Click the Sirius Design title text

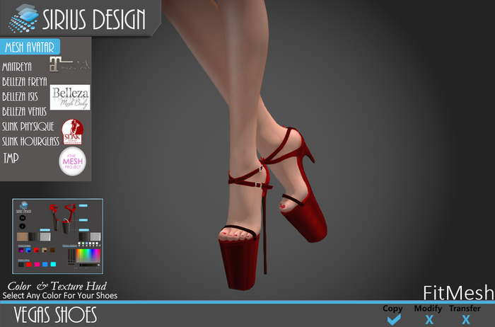pyautogui.click(x=94, y=19)
